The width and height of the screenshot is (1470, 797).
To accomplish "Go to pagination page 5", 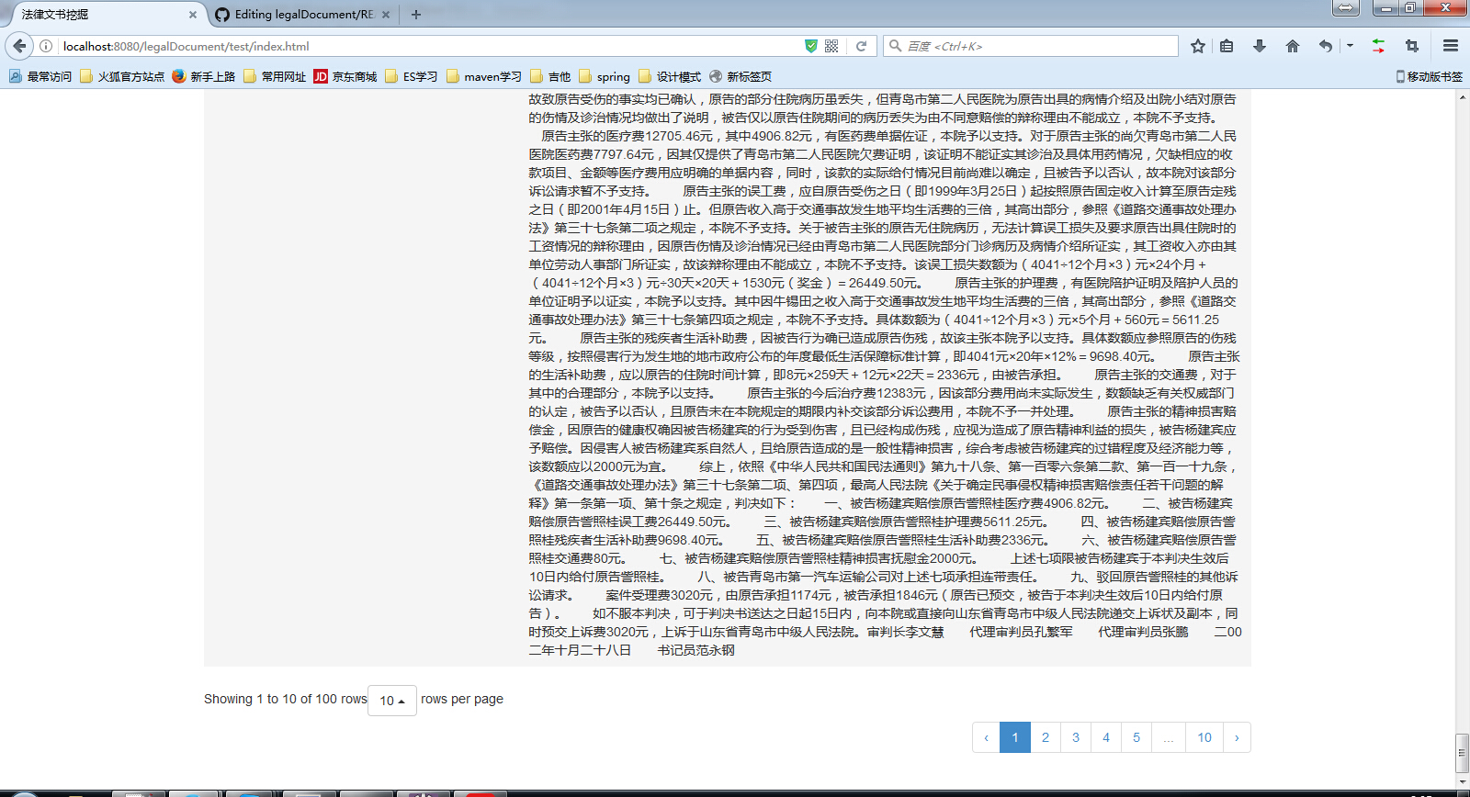I will coord(1136,737).
